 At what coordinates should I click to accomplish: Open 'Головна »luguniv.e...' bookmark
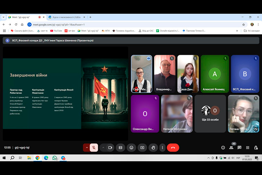tap(124, 31)
